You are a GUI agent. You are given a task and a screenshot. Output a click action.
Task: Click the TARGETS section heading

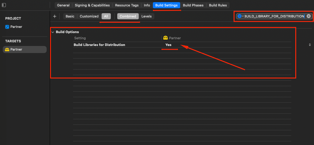coord(13,41)
